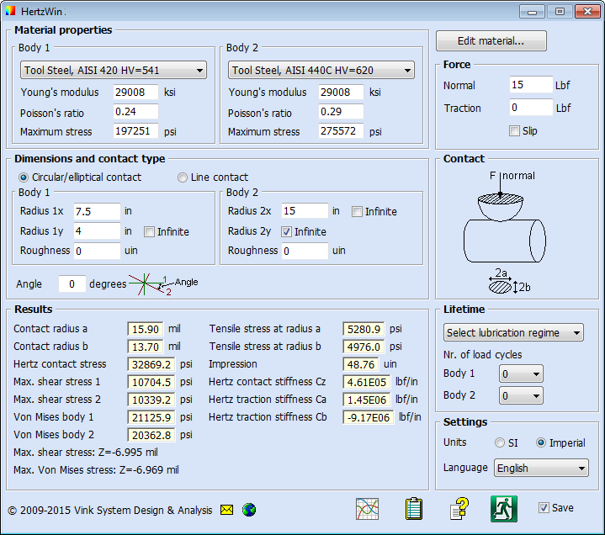
Task: Click the Edit material button
Action: (x=491, y=41)
